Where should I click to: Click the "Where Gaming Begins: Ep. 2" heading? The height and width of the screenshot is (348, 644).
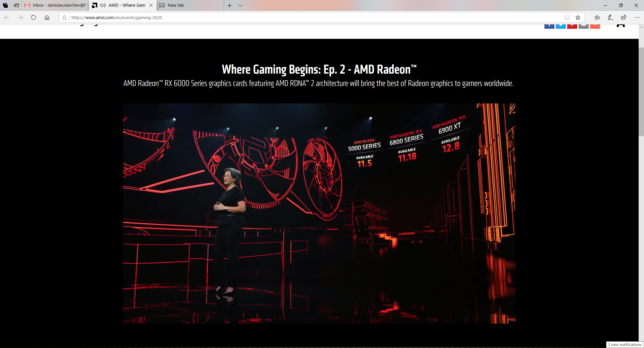click(x=319, y=69)
